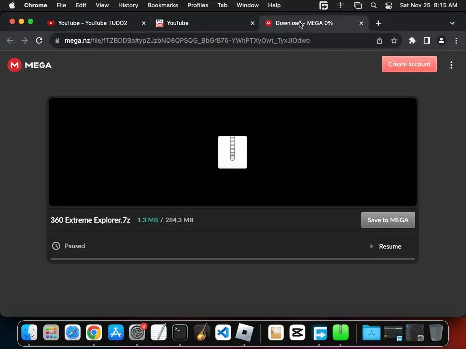Close the YouTube TUDO2 tab
Image resolution: width=466 pixels, height=349 pixels.
143,23
